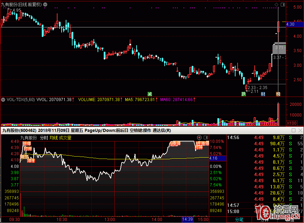The height and width of the screenshot is (223, 304).
Task: Open the dropdown next to 九有股份(日线,前复权) title
Action: [46, 4]
